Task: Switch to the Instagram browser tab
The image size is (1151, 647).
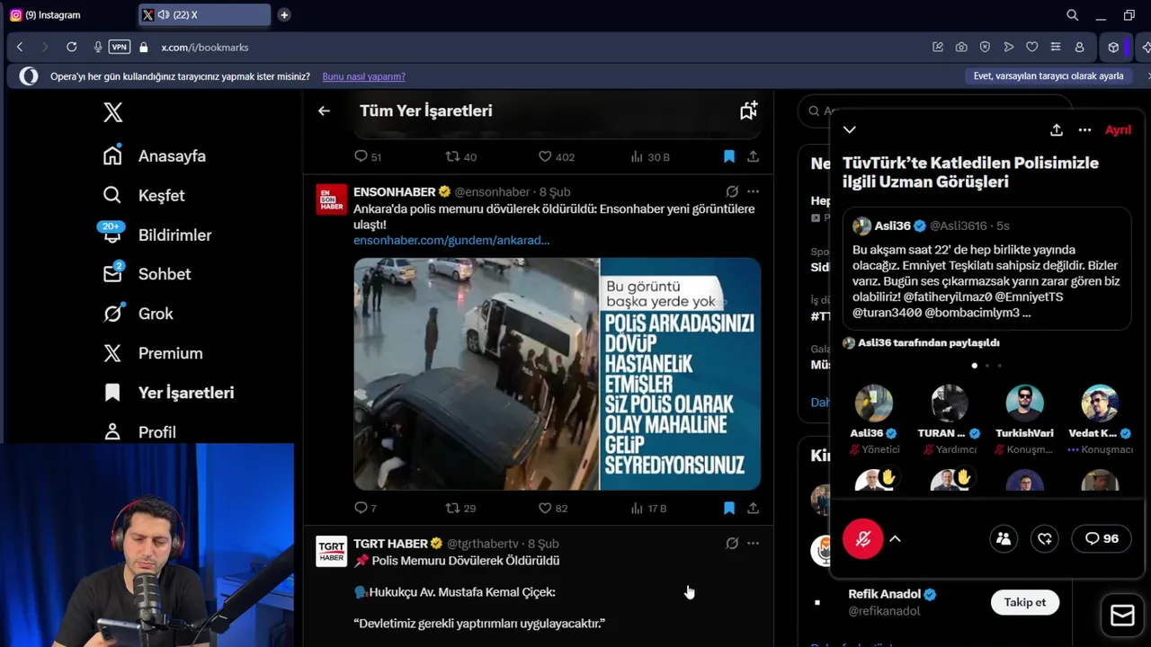Action: (x=68, y=14)
